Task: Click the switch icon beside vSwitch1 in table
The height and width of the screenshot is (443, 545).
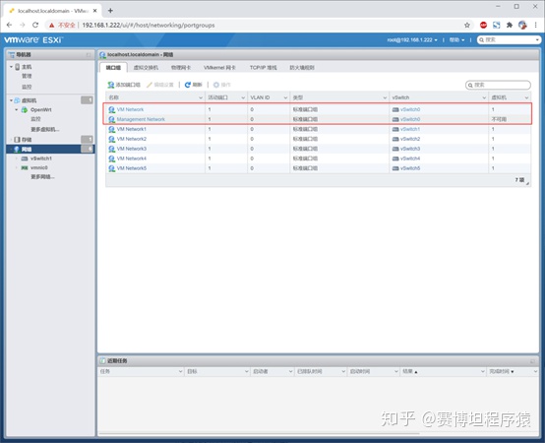Action: tap(395, 129)
